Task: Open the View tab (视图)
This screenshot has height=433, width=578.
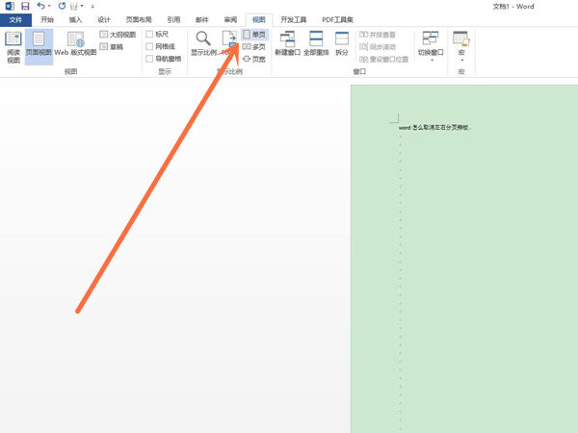Action: coord(259,19)
